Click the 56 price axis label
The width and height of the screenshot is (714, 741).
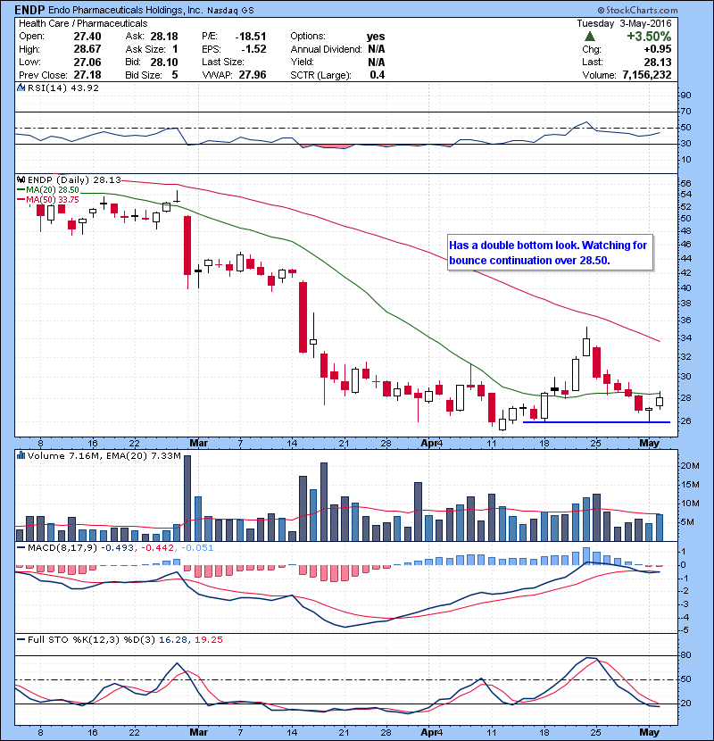click(x=685, y=183)
